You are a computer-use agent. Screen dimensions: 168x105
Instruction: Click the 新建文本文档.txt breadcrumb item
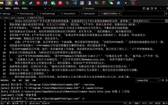pyautogui.click(x=36, y=18)
